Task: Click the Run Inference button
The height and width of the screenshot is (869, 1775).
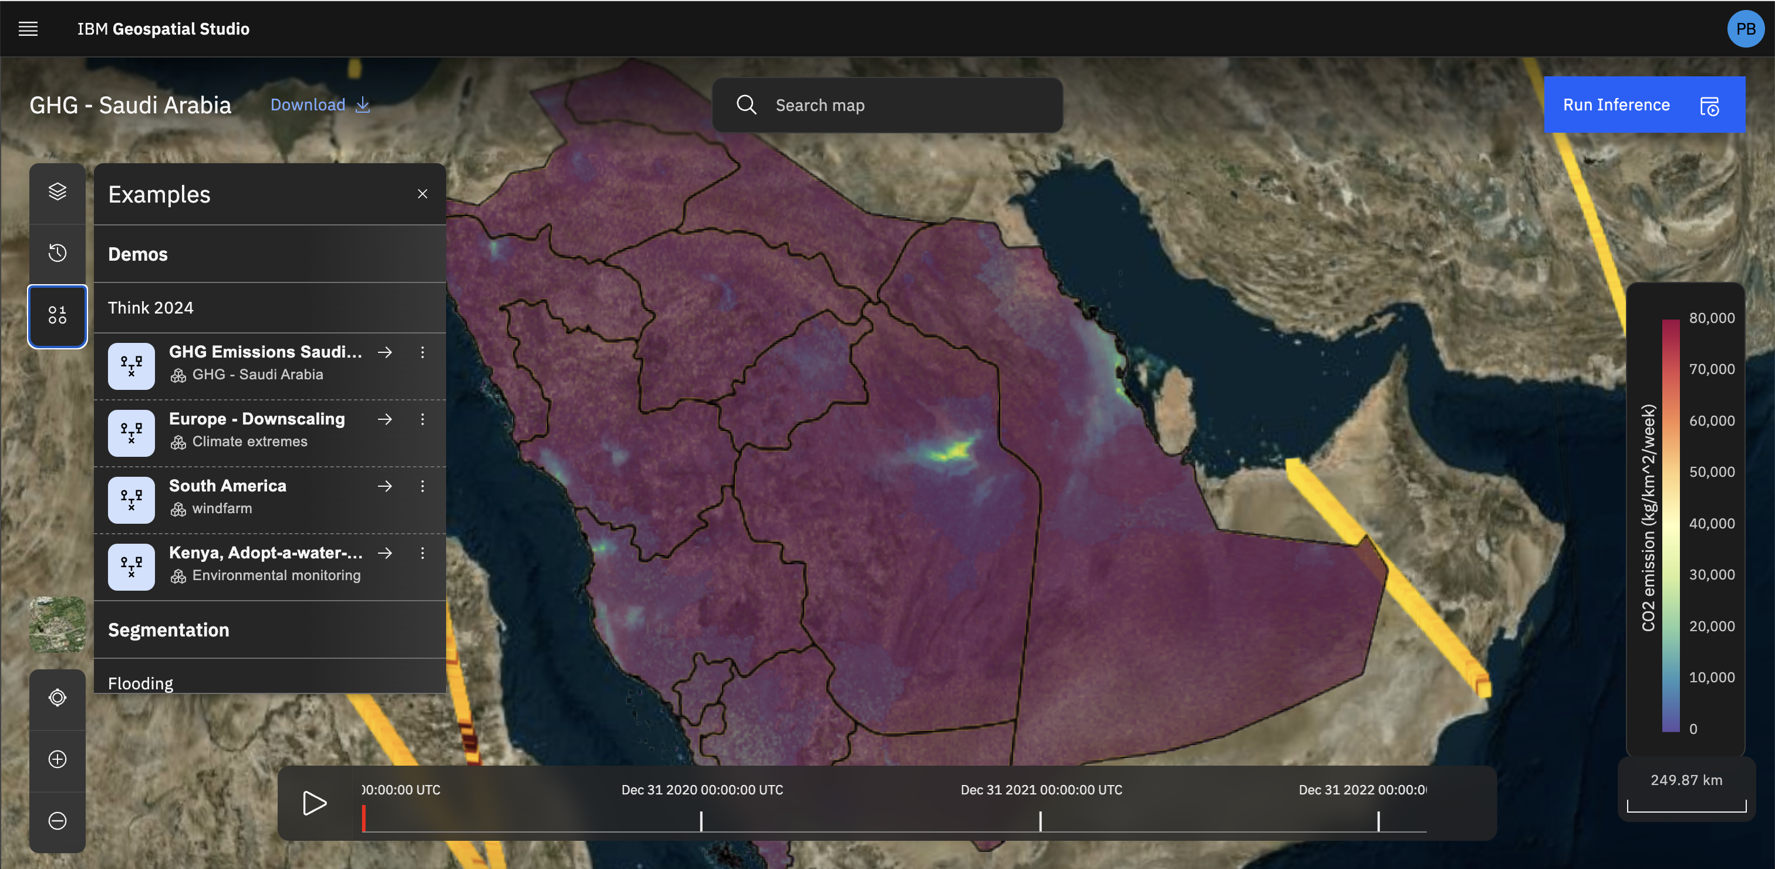Action: [x=1644, y=105]
